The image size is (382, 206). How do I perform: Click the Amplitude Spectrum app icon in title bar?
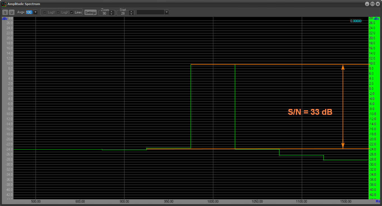4,4
